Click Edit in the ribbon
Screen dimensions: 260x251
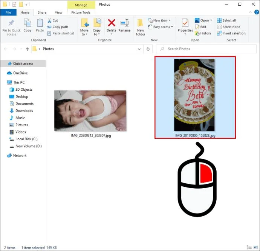point(200,27)
